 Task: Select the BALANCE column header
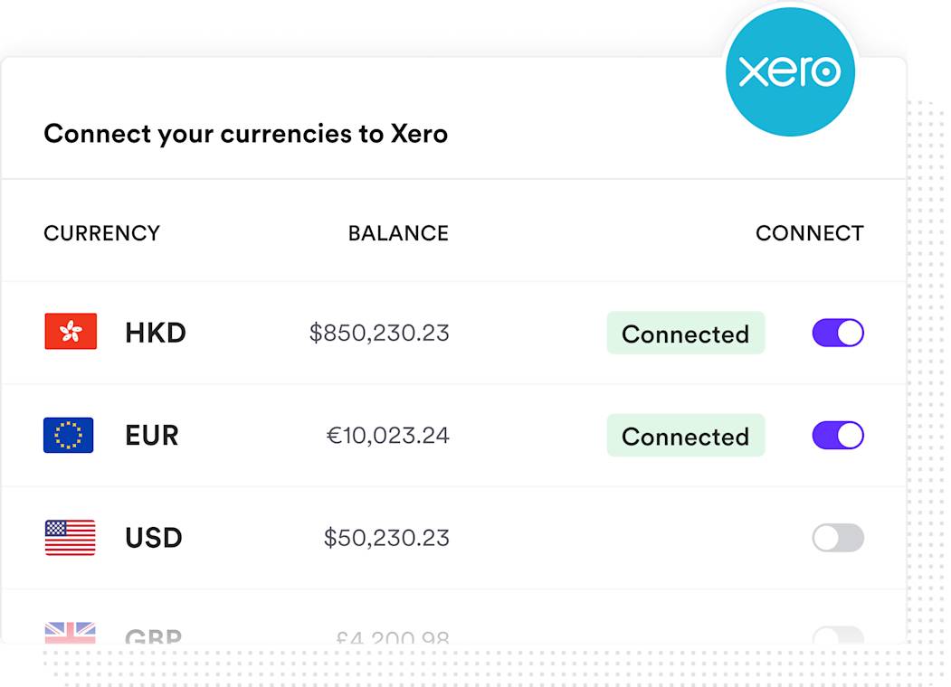coord(398,232)
